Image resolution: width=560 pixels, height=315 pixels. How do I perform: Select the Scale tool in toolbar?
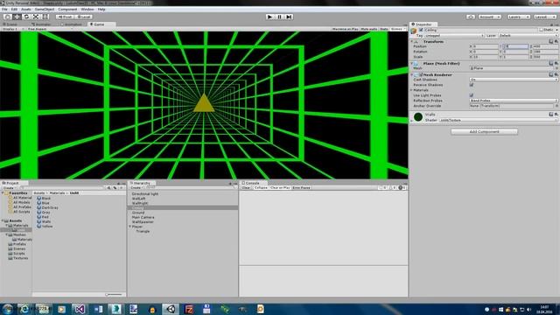36,17
